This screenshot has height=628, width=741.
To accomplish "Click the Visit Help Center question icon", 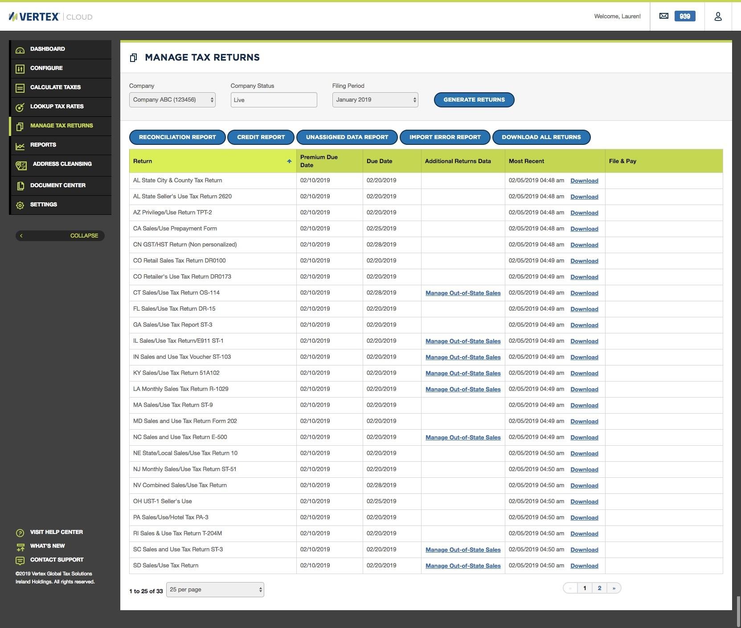I will click(20, 533).
